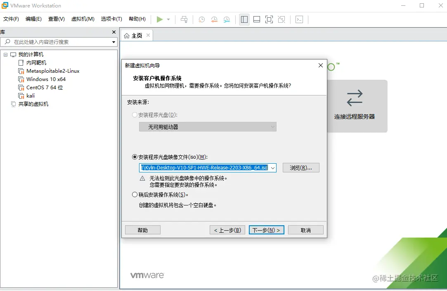Screen dimensions: 447x291
Task: Click the 取消 cancel button
Action: click(x=306, y=230)
